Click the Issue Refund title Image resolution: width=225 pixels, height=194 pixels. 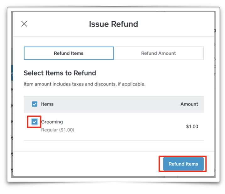(113, 24)
